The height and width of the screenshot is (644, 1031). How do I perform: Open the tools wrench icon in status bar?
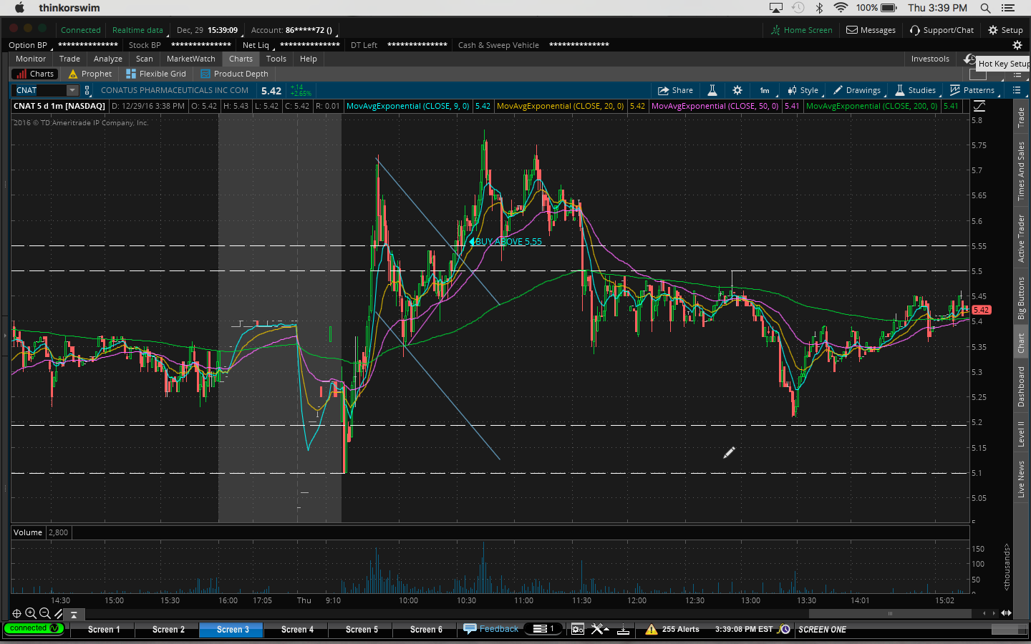pyautogui.click(x=599, y=629)
